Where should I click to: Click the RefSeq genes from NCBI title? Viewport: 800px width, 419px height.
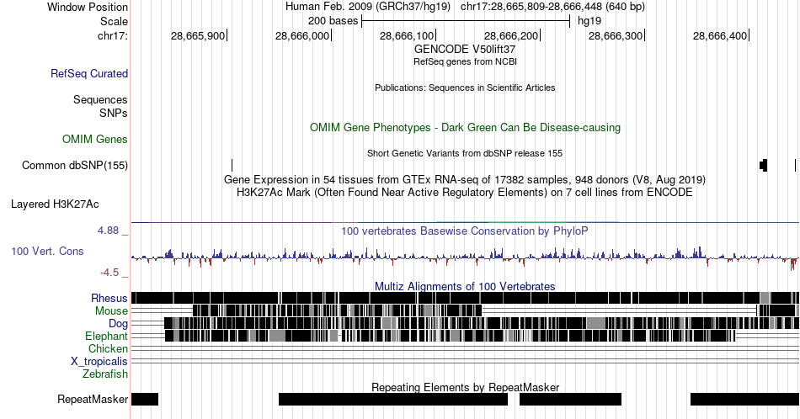465,61
